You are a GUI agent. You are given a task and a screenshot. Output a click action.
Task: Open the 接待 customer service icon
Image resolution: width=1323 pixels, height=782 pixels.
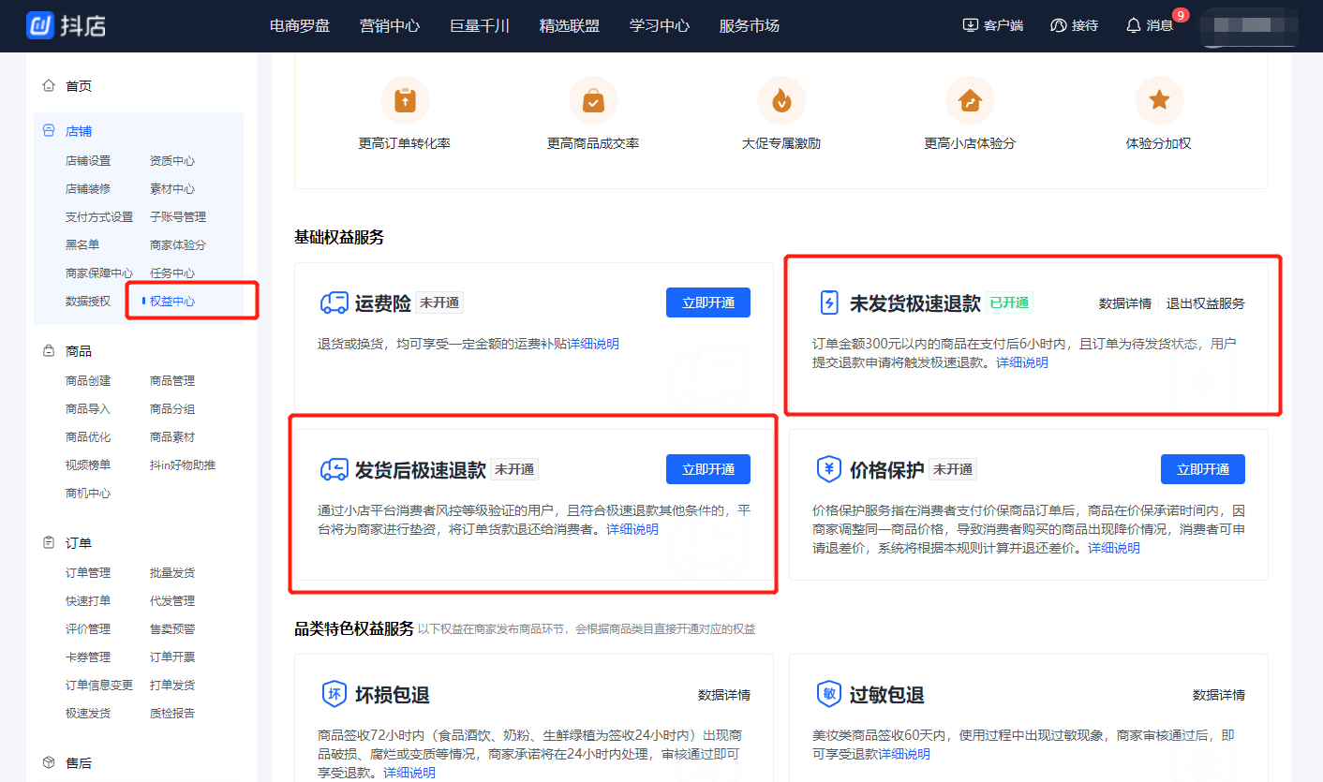[1059, 25]
